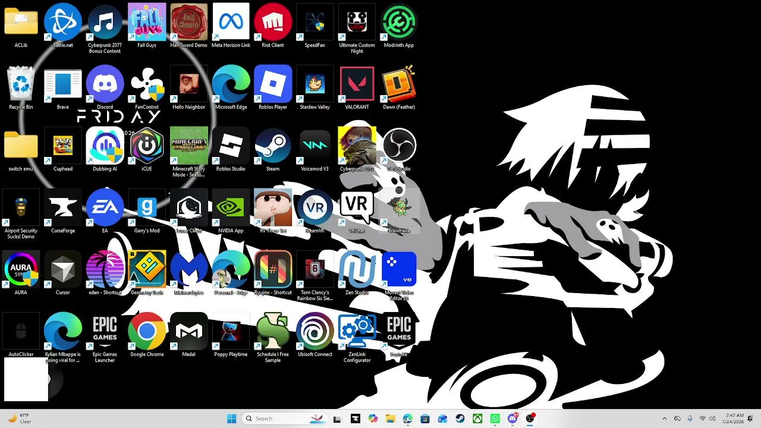The width and height of the screenshot is (761, 428).
Task: Launch Dawn (Feather) from the desktop
Action: (x=399, y=88)
